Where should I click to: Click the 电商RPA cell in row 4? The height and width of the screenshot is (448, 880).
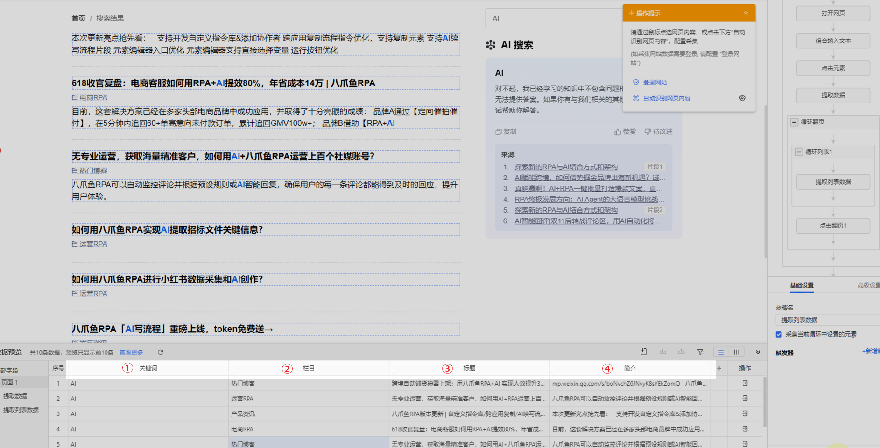[309, 429]
